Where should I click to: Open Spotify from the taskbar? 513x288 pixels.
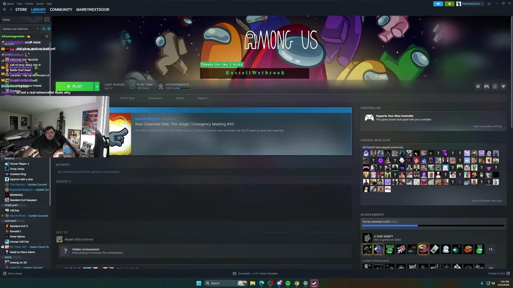click(x=288, y=283)
